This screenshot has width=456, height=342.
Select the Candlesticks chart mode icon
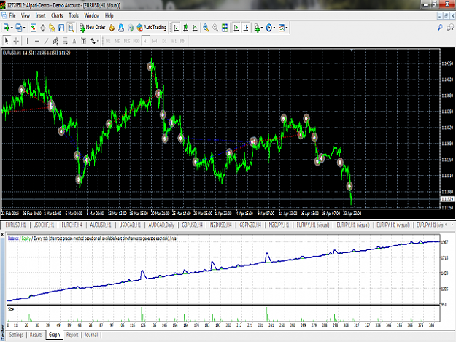point(185,28)
